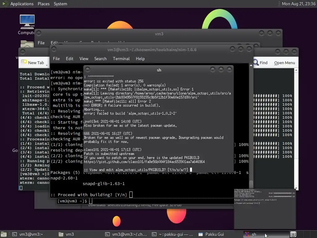Click the vm3 file manager window menu button

[39, 33]
